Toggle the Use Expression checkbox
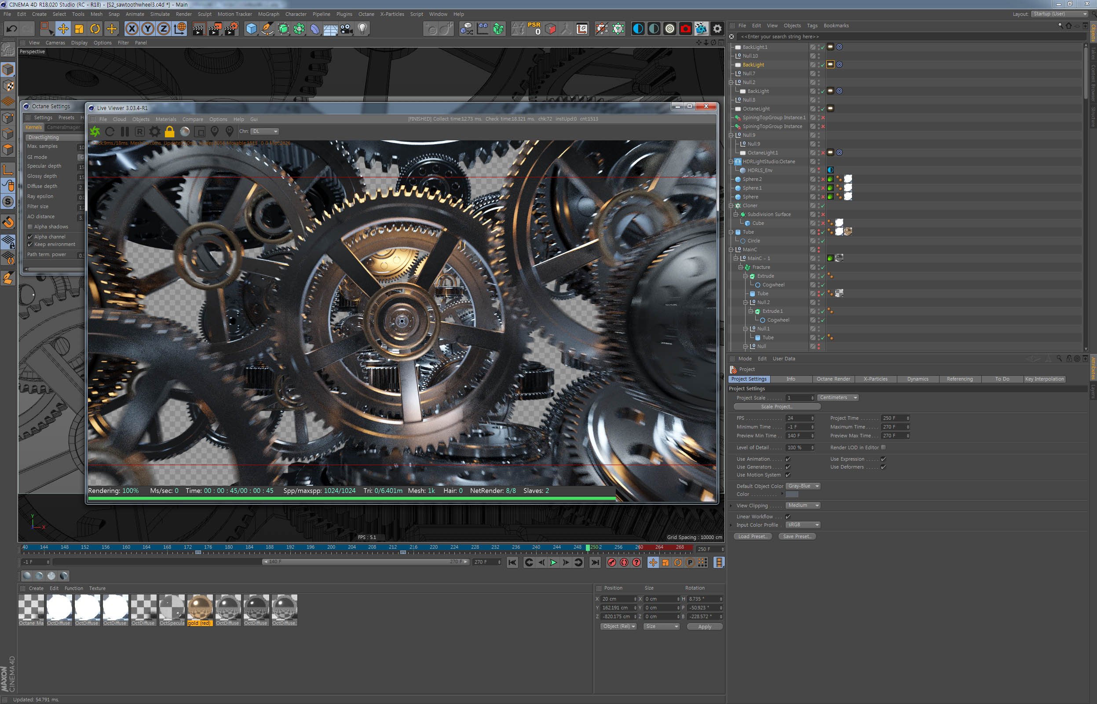1097x704 pixels. click(883, 459)
